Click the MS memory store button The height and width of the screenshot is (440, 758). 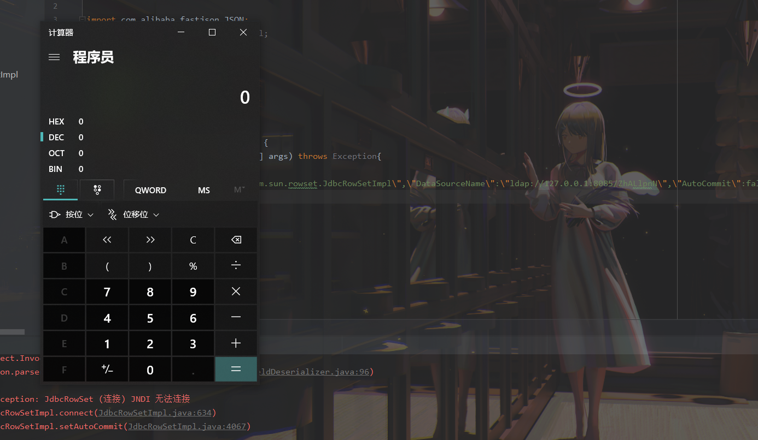tap(204, 190)
